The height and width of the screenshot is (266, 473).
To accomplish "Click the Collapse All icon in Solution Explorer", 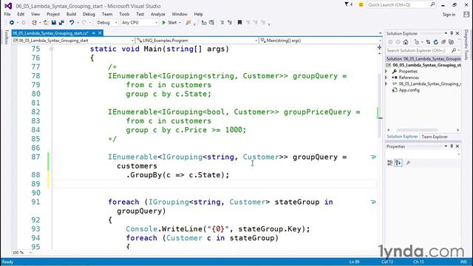I will point(443,42).
